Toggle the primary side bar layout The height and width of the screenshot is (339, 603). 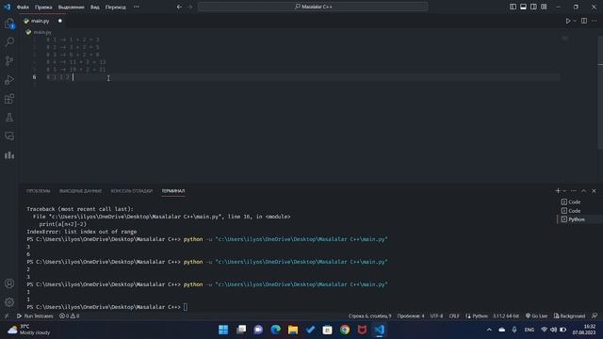pyautogui.click(x=513, y=7)
